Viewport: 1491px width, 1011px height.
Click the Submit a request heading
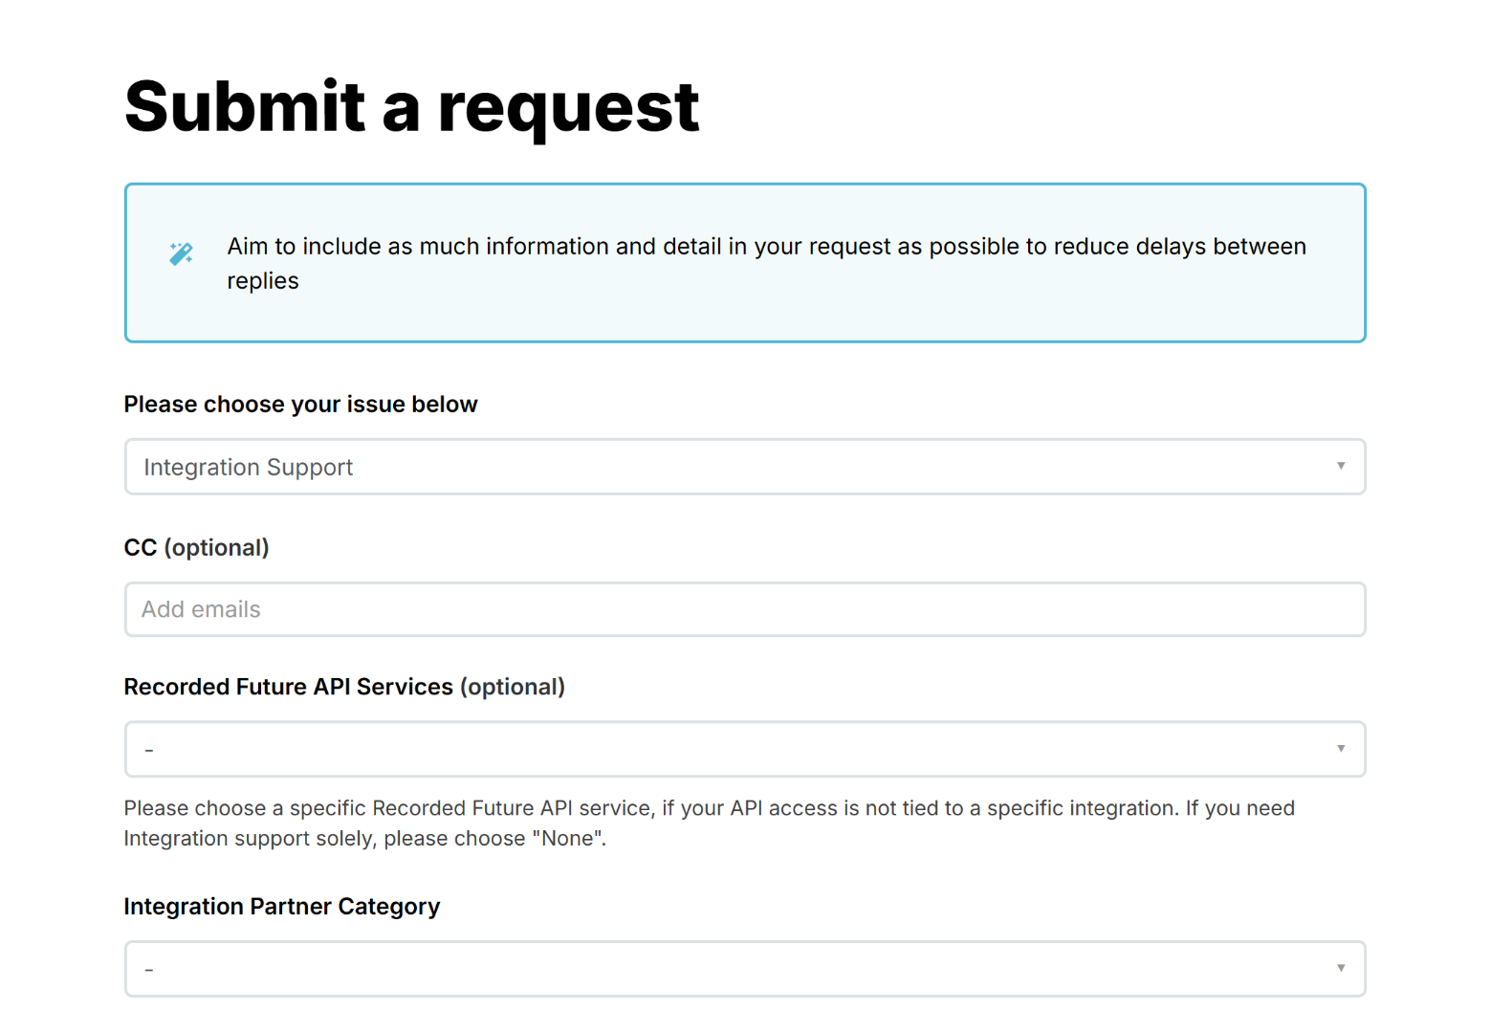pyautogui.click(x=411, y=107)
